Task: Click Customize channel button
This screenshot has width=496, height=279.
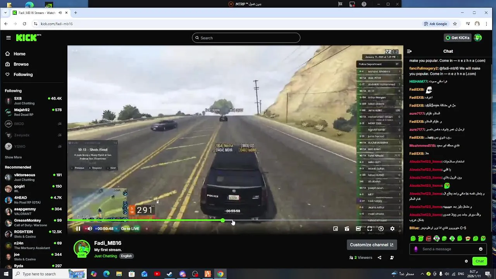Action: tap(372, 245)
